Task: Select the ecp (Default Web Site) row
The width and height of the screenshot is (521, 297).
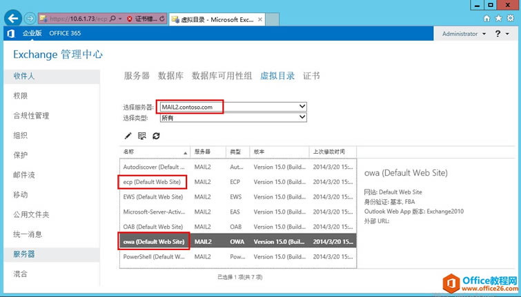Action: (238, 182)
